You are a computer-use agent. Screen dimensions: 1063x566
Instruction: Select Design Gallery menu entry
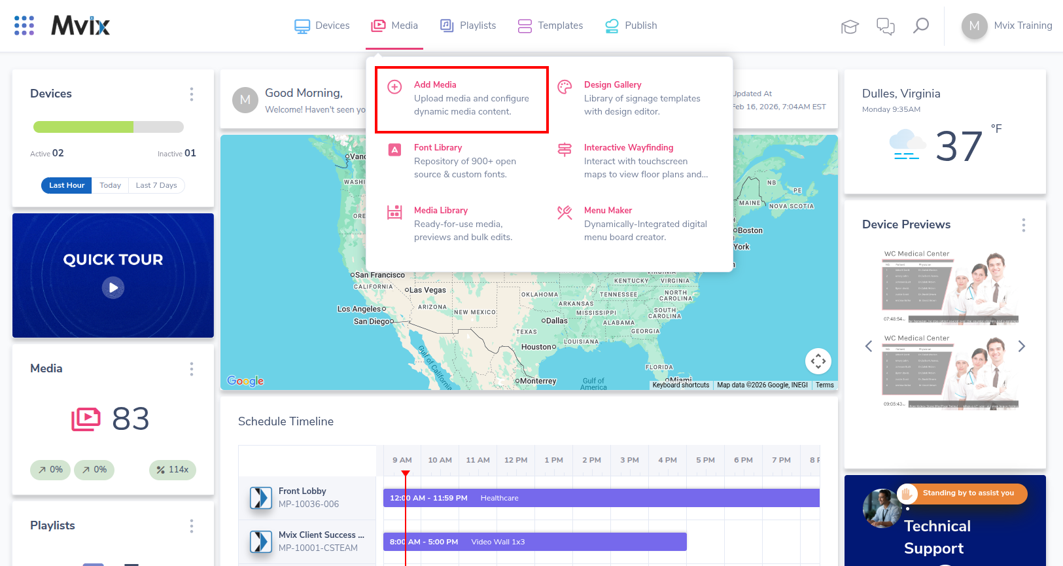click(x=635, y=98)
